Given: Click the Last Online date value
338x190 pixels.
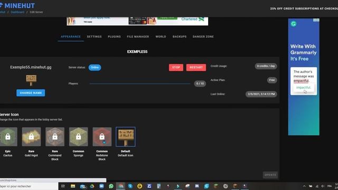Looking at the screenshot, I should [261, 94].
